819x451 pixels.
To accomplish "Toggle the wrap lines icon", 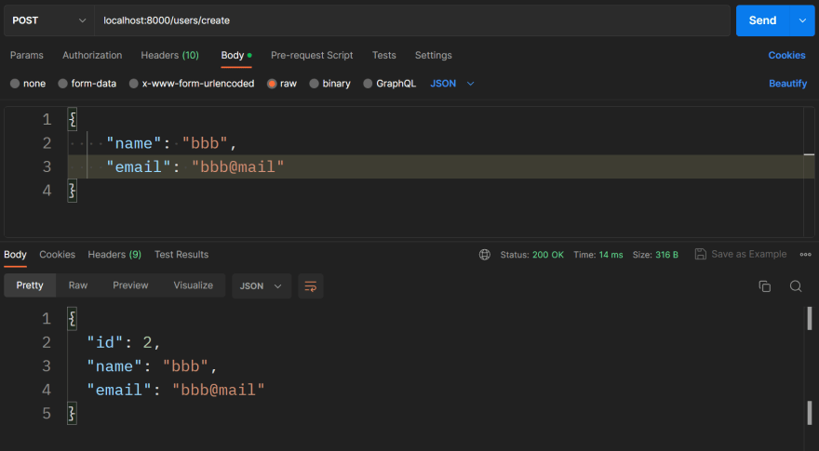I will pyautogui.click(x=311, y=286).
